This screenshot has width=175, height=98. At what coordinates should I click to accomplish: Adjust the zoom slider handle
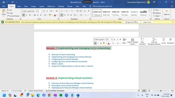161,91
